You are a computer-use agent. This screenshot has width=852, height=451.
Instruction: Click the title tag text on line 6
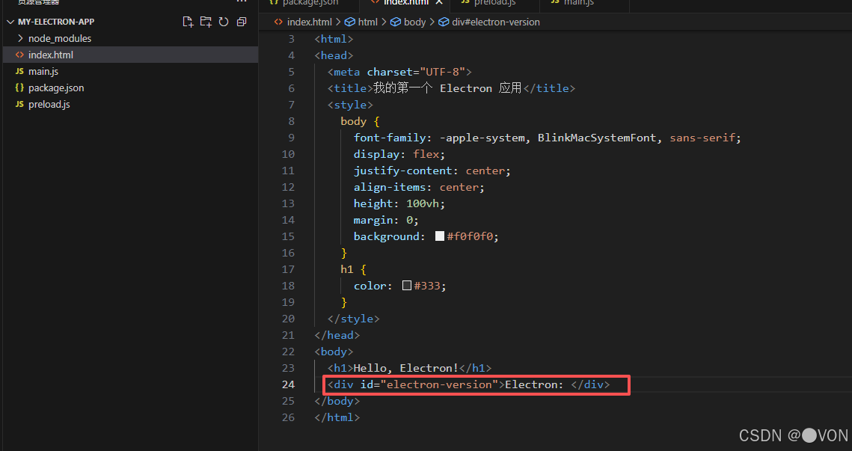(x=446, y=88)
